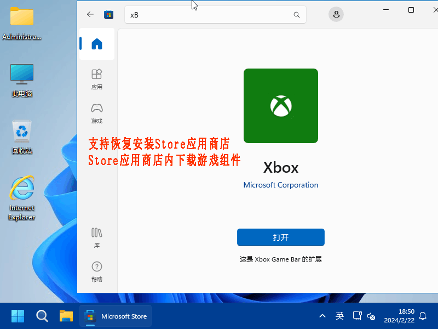This screenshot has width=438, height=329.
Task: Click the text 这是 Xbox Game Bar 的扩展
Action: click(281, 259)
